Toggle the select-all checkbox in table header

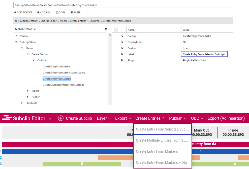(x=116, y=30)
